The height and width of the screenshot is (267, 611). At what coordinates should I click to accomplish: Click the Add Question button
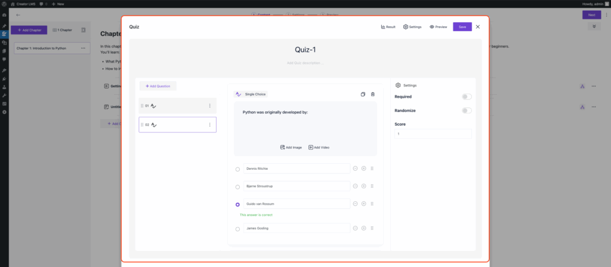(158, 86)
